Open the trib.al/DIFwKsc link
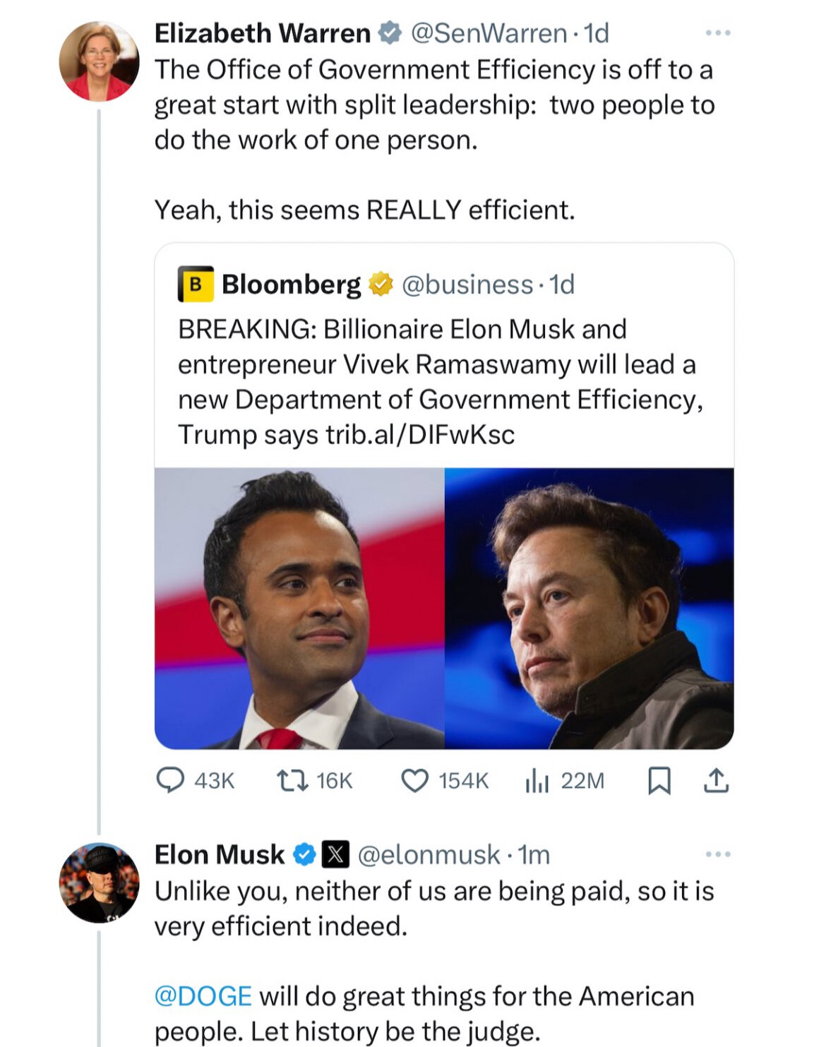This screenshot has height=1047, width=826. [x=420, y=434]
